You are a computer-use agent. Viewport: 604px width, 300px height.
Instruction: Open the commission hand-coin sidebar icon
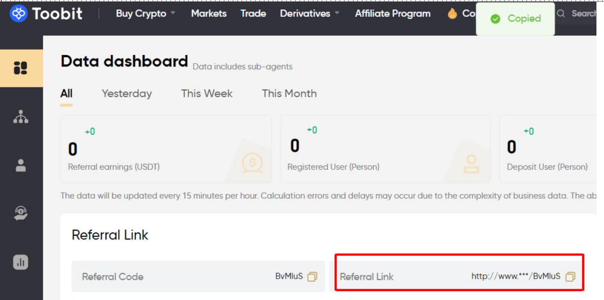20,213
